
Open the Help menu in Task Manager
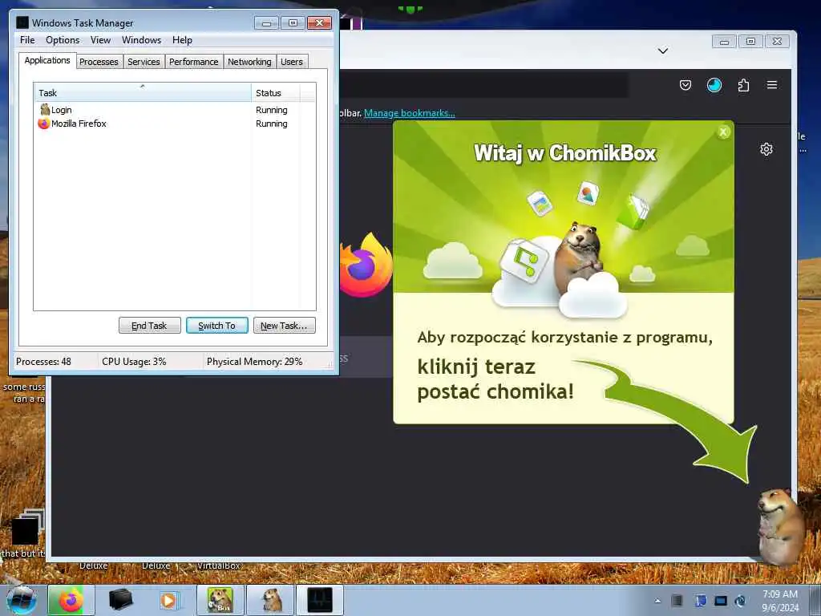pos(182,40)
